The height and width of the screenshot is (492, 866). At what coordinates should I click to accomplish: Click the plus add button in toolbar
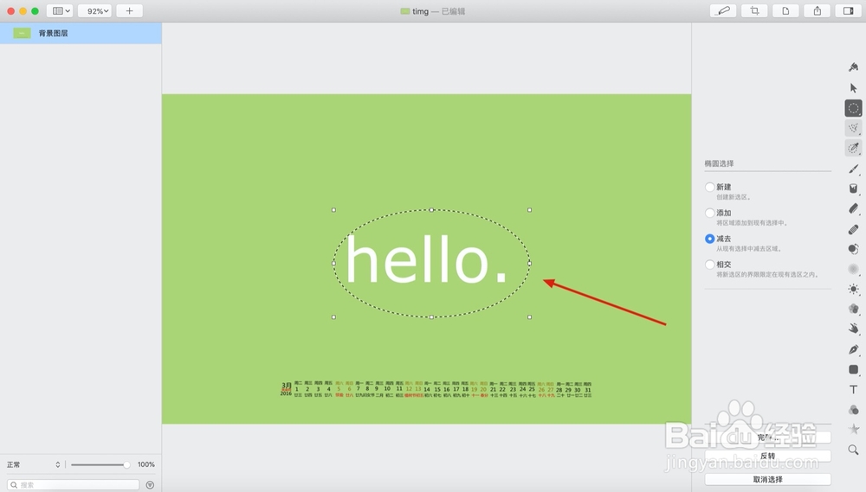[x=129, y=11]
